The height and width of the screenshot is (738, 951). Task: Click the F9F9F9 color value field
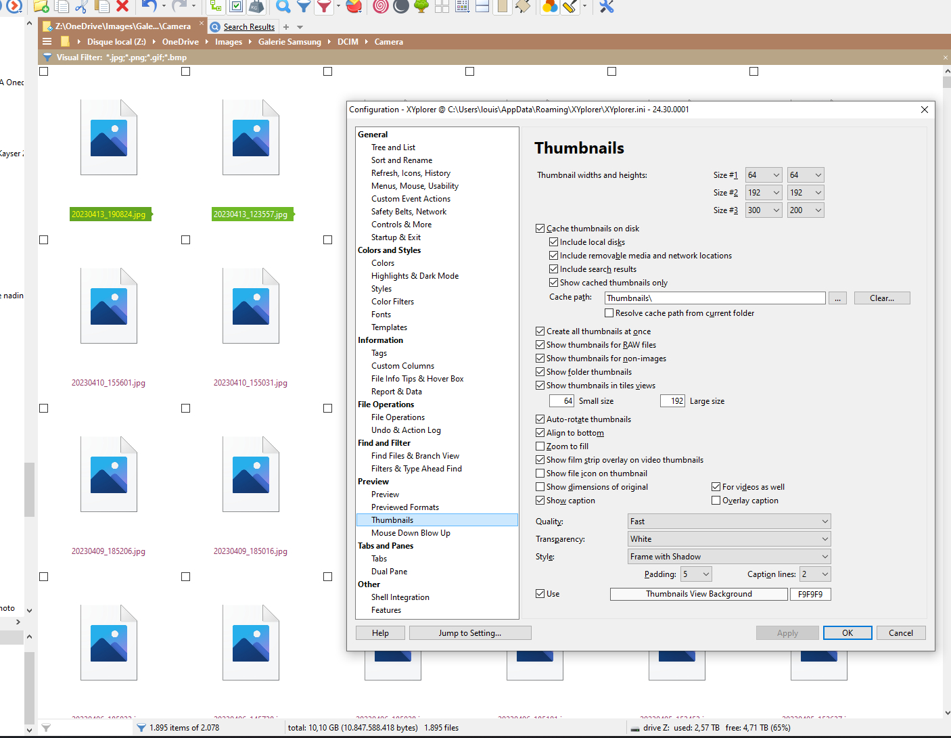[810, 594]
